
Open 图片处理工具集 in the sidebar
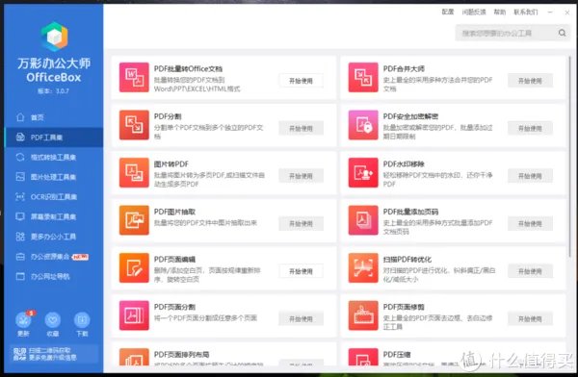[x=54, y=177]
